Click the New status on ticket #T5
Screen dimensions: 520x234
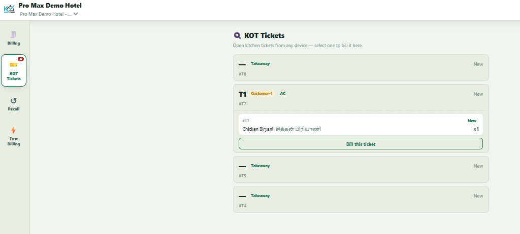tap(478, 166)
